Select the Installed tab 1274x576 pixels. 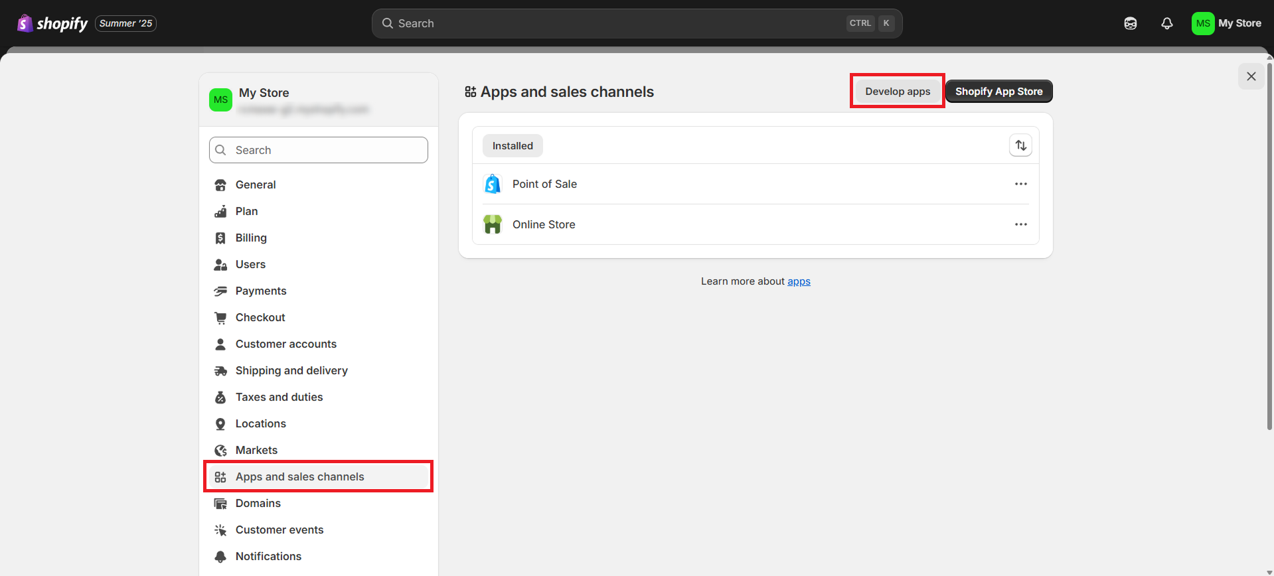pos(513,146)
